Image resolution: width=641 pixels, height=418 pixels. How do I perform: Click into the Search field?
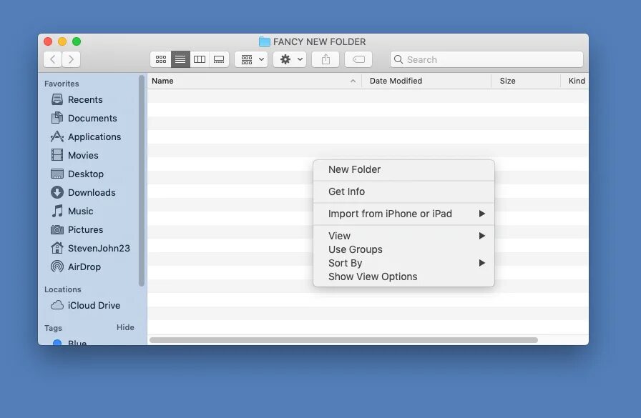click(x=486, y=59)
